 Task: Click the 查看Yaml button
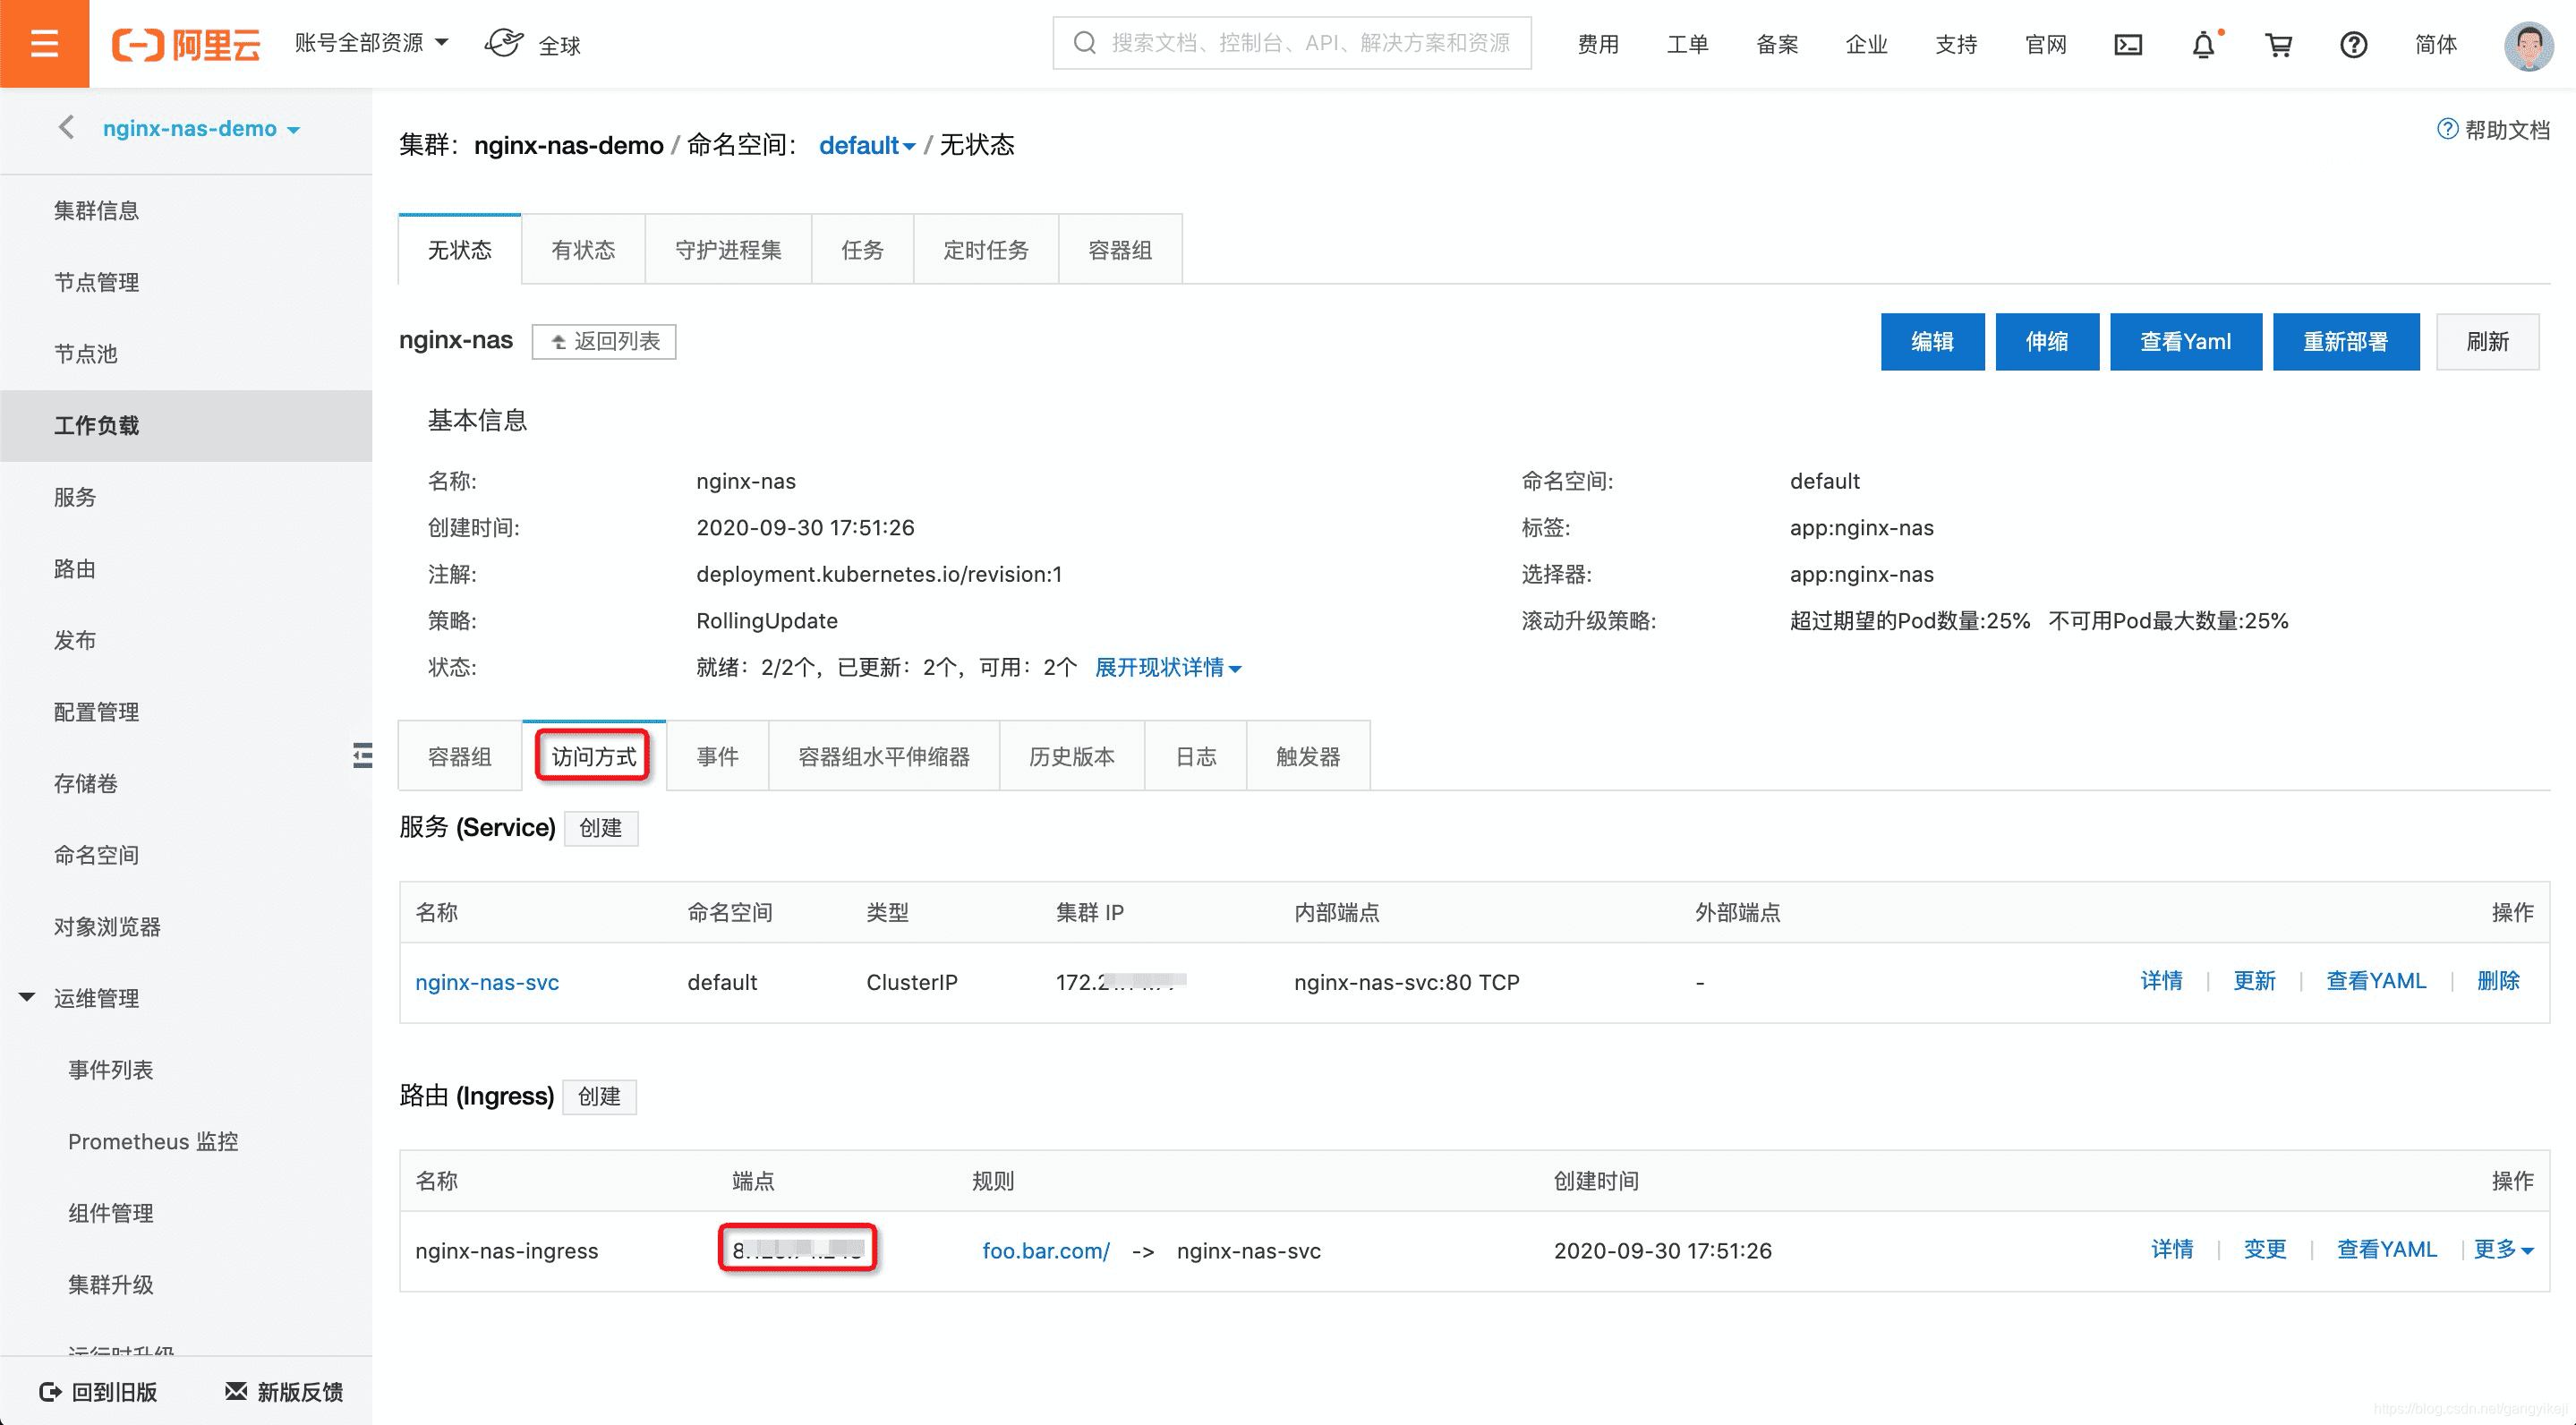coord(2185,341)
